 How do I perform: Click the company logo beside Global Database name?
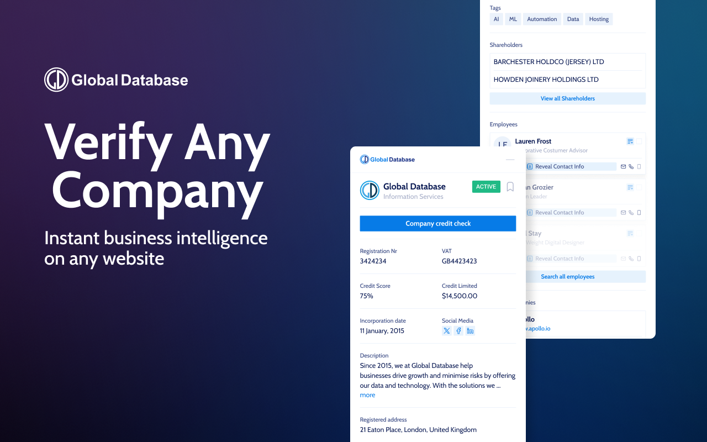pyautogui.click(x=370, y=190)
